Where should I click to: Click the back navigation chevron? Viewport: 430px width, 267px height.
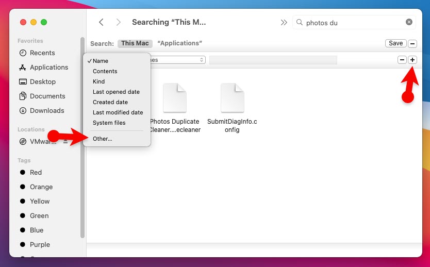pyautogui.click(x=101, y=22)
